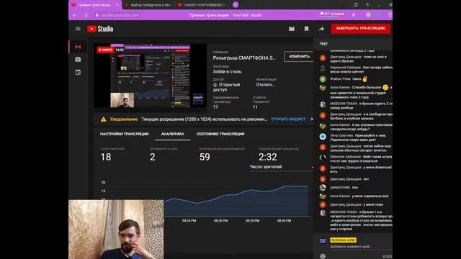The height and width of the screenshot is (259, 461).
Task: Click Файлы Рояя avatar in chat
Action: coord(323,79)
